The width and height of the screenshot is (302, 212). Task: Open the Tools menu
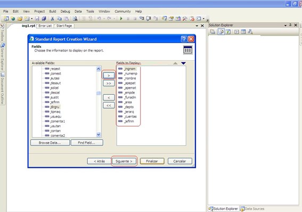pos(90,11)
